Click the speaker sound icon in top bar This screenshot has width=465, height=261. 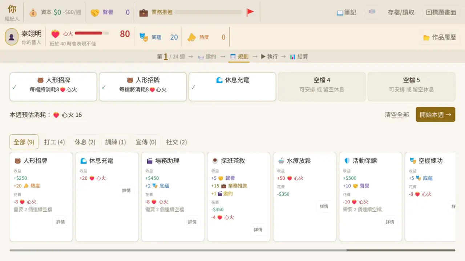[x=371, y=12]
